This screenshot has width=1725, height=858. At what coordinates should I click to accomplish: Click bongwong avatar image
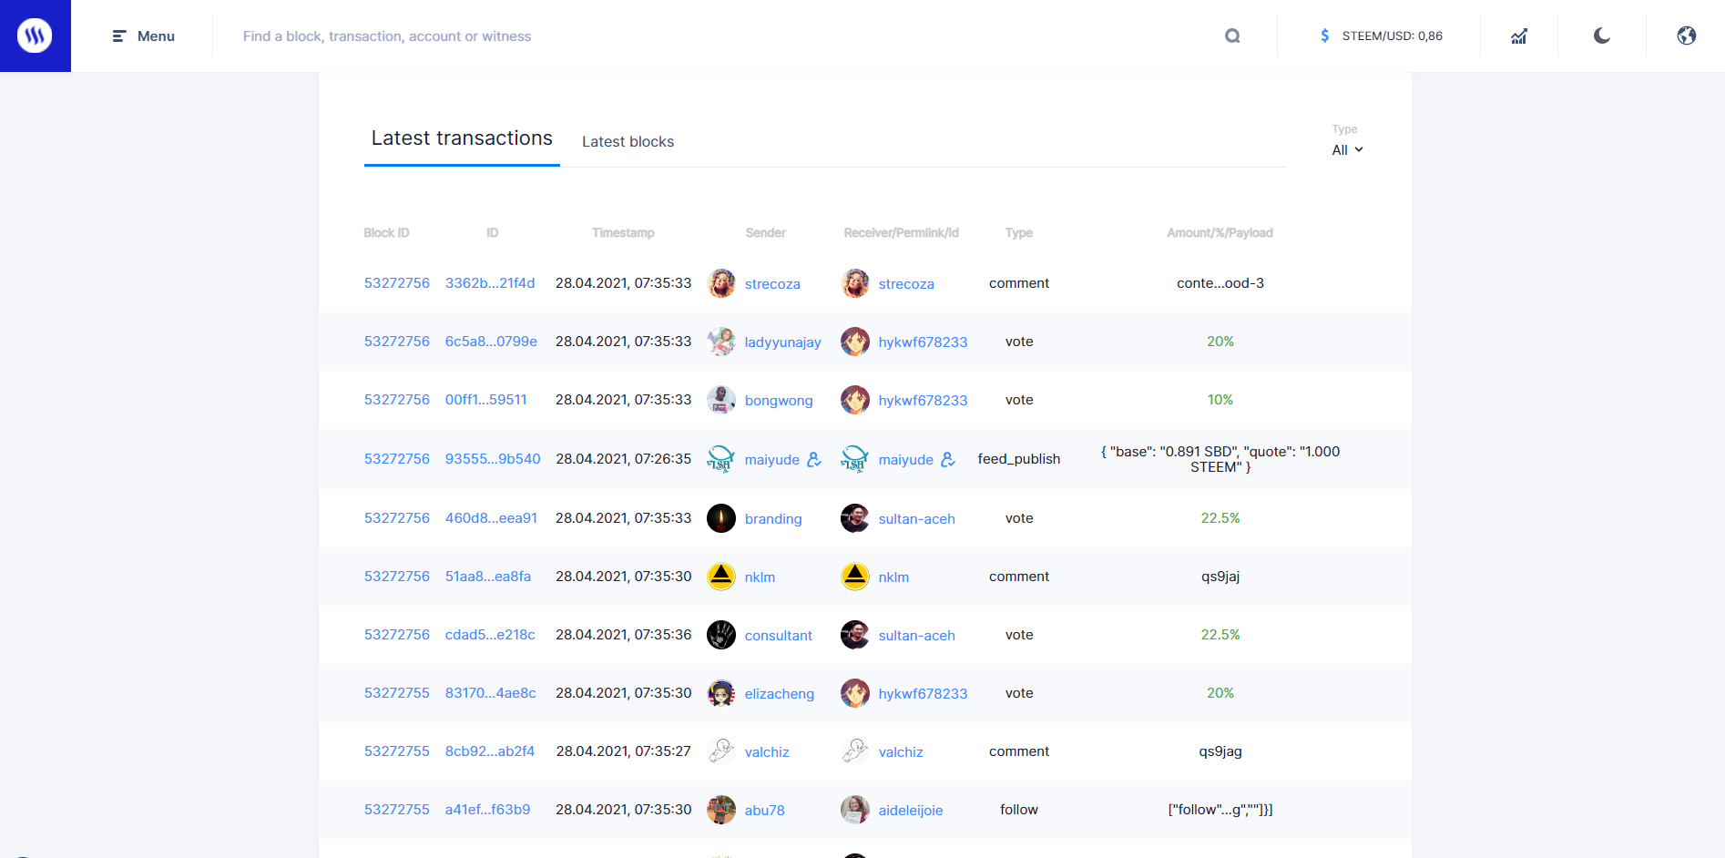721,400
